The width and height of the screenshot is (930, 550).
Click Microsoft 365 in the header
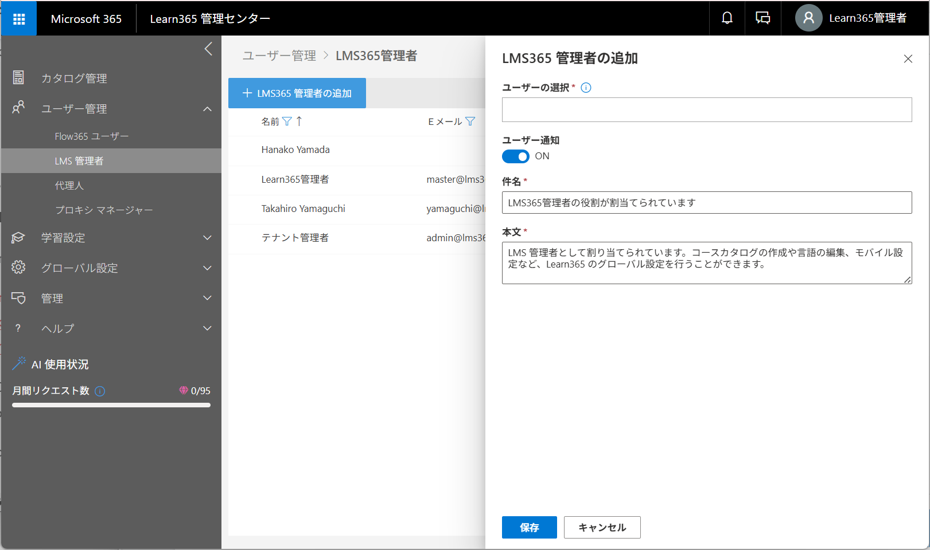[x=86, y=19]
